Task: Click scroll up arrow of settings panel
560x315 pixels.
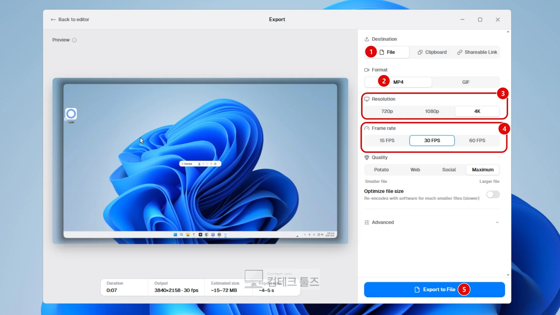Action: (x=508, y=32)
